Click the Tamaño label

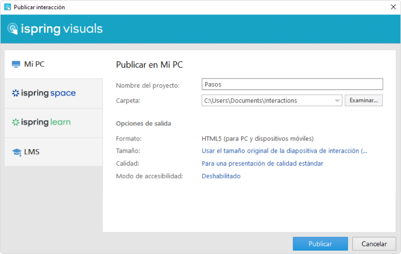click(128, 151)
